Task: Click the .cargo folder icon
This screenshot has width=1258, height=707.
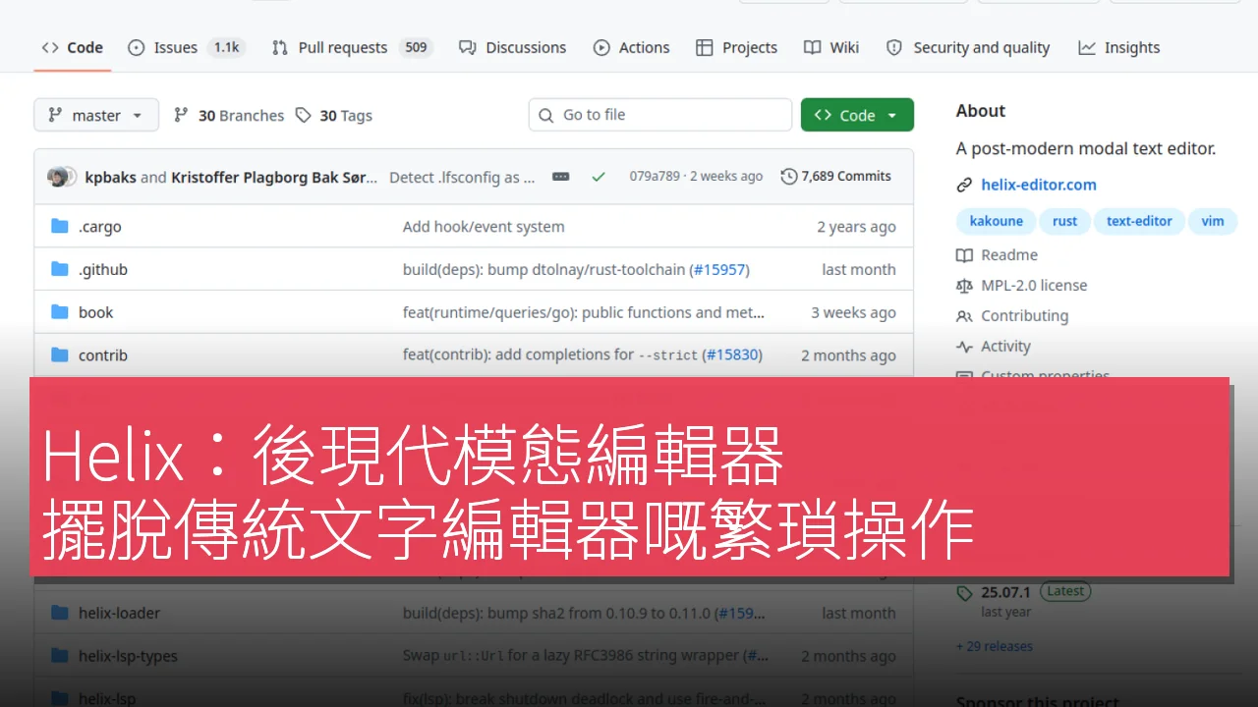Action: click(60, 227)
